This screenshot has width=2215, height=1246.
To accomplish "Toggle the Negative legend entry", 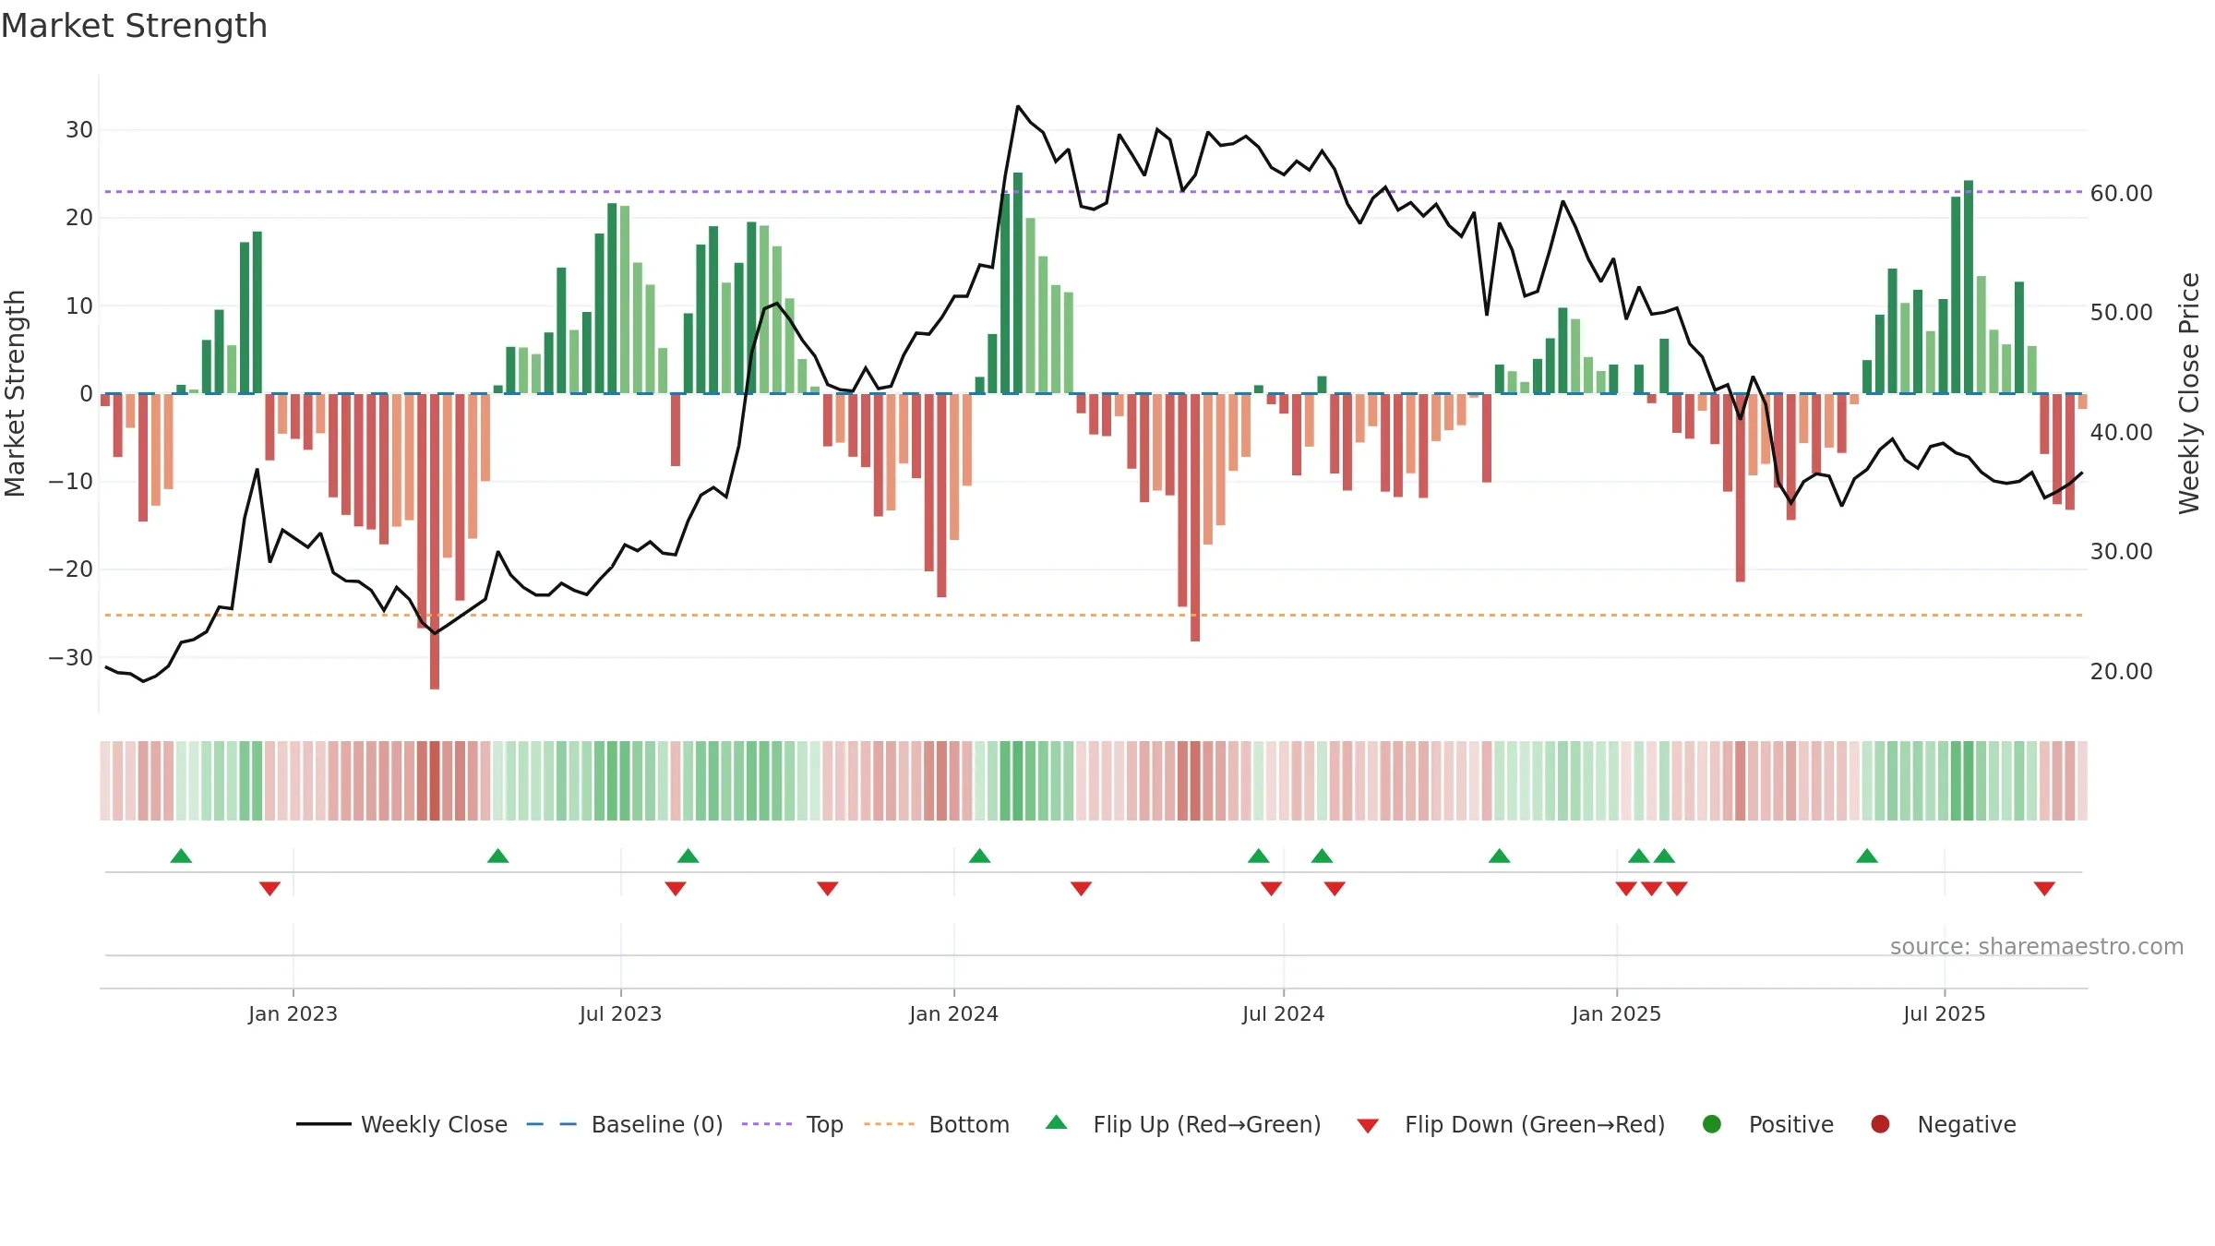I will point(1943,1124).
